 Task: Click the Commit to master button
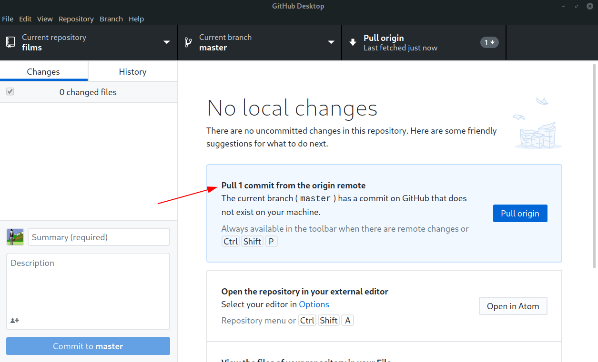pos(88,346)
